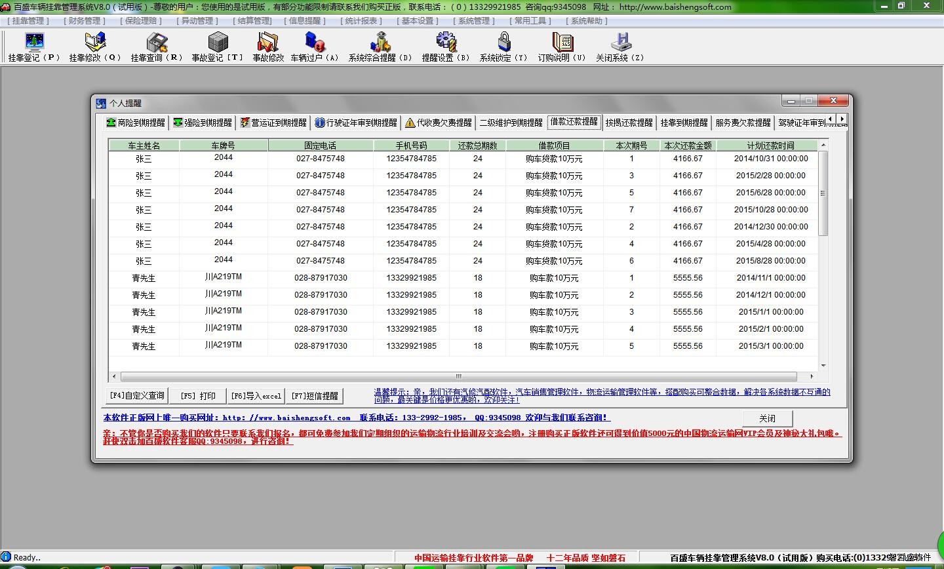944x569 pixels.
Task: Click table scroll down arrow
Action: coord(823,366)
